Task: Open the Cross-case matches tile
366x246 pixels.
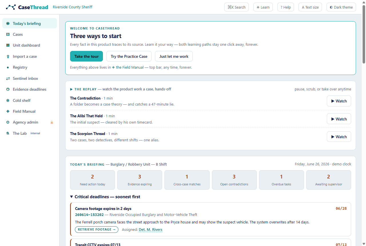Action: (187, 180)
